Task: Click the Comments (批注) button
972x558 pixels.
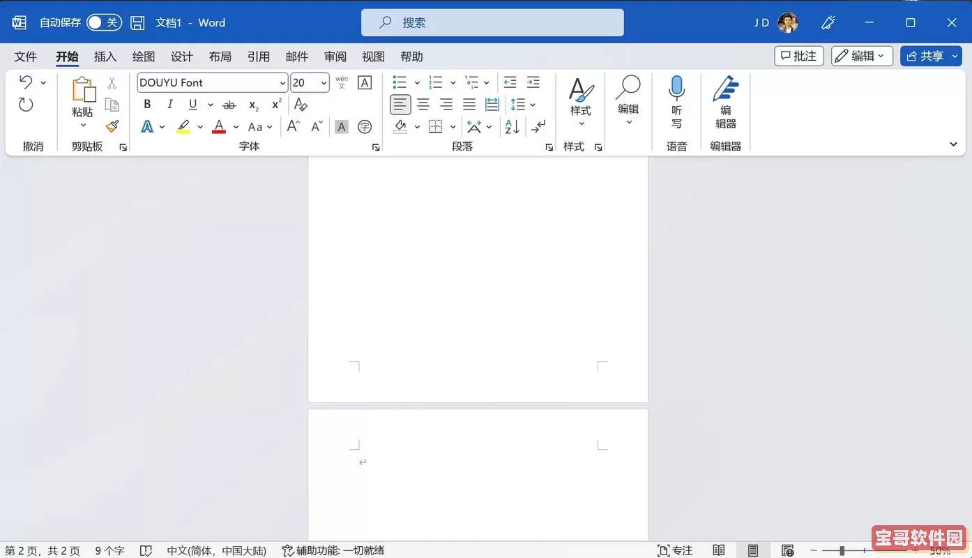Action: 799,56
